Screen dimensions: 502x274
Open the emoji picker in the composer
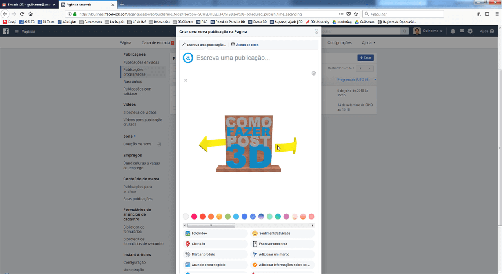pos(314,73)
